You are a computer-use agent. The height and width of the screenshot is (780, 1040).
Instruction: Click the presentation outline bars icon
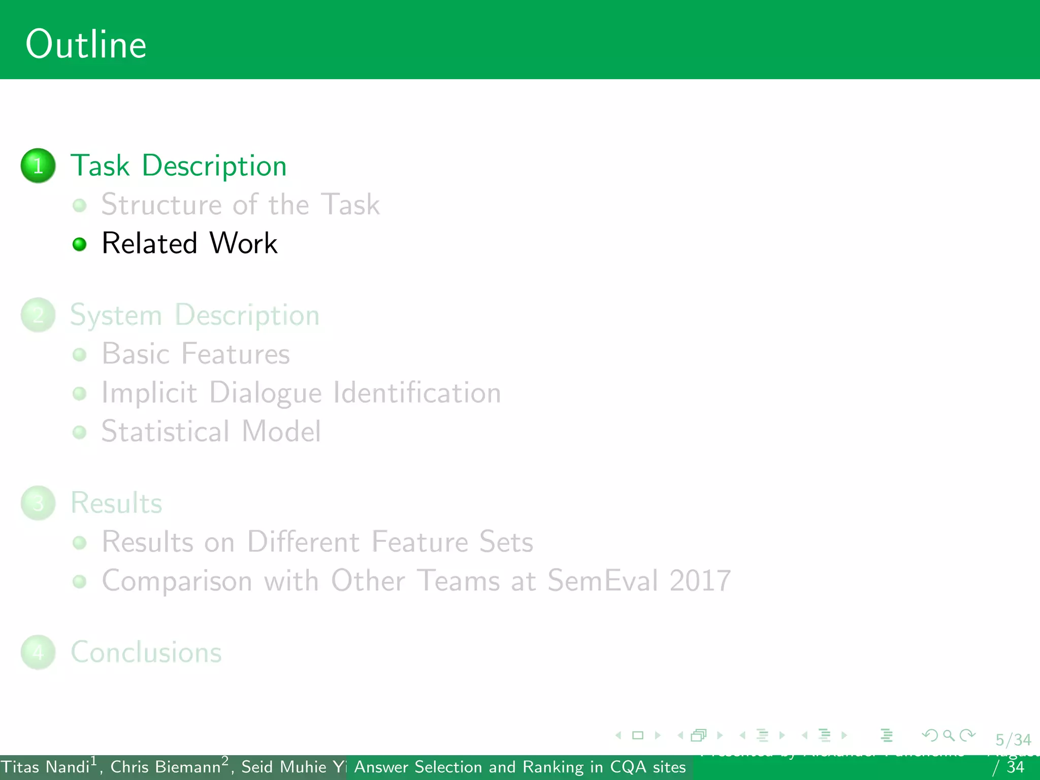pyautogui.click(x=887, y=735)
